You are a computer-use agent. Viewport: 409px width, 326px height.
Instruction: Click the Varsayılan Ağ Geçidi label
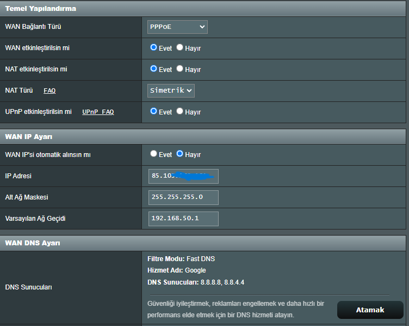pos(35,219)
